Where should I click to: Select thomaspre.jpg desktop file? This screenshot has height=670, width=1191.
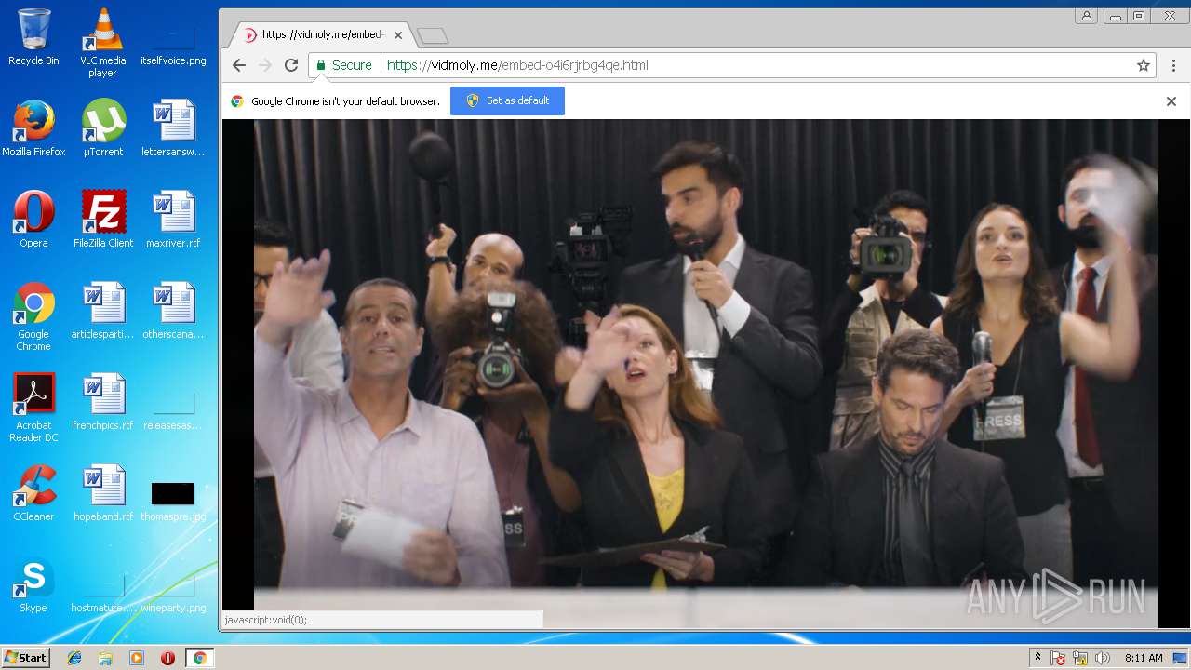pos(173,501)
